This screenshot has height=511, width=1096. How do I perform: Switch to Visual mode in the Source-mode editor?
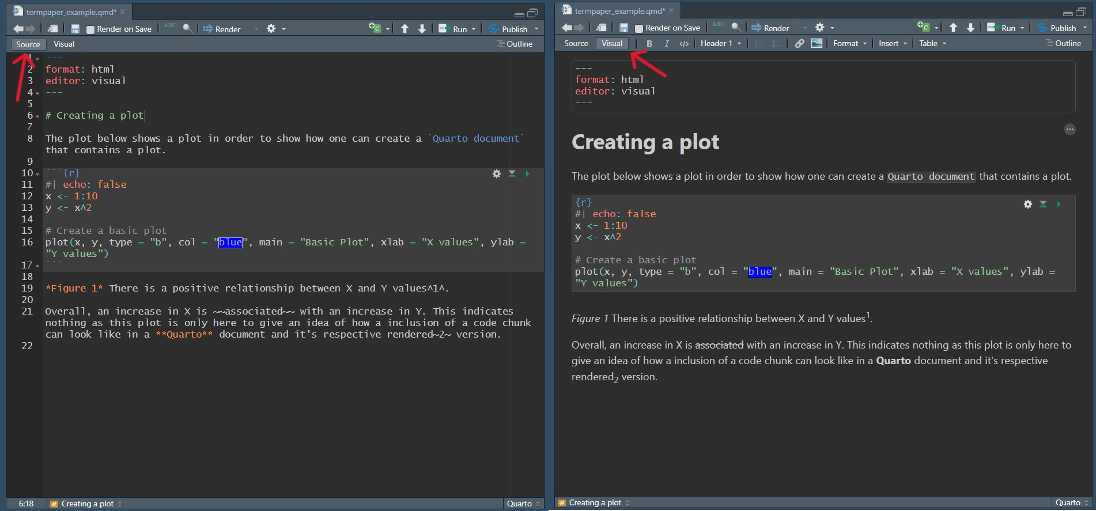pyautogui.click(x=64, y=44)
